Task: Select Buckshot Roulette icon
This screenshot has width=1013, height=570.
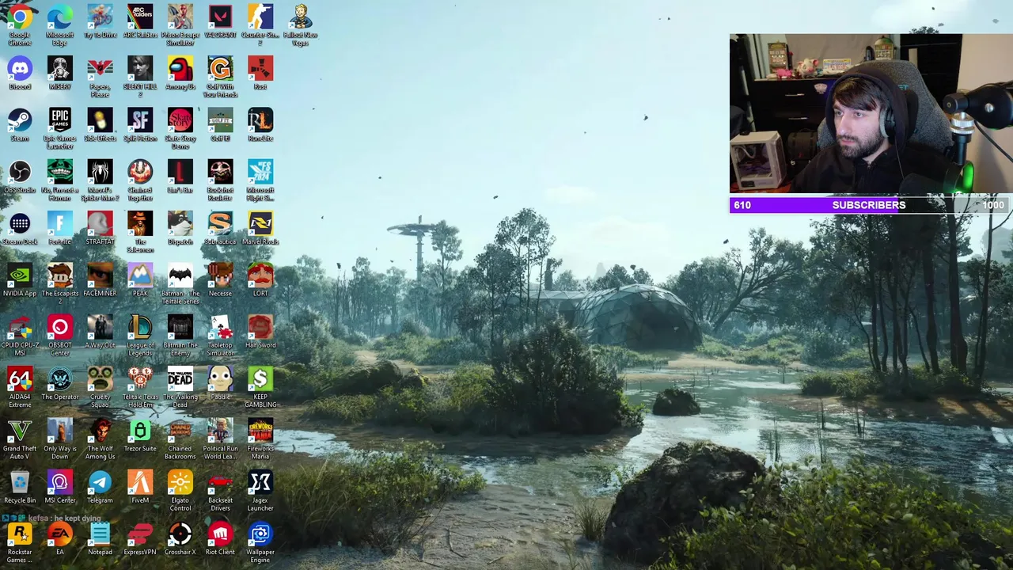Action: pos(220,178)
